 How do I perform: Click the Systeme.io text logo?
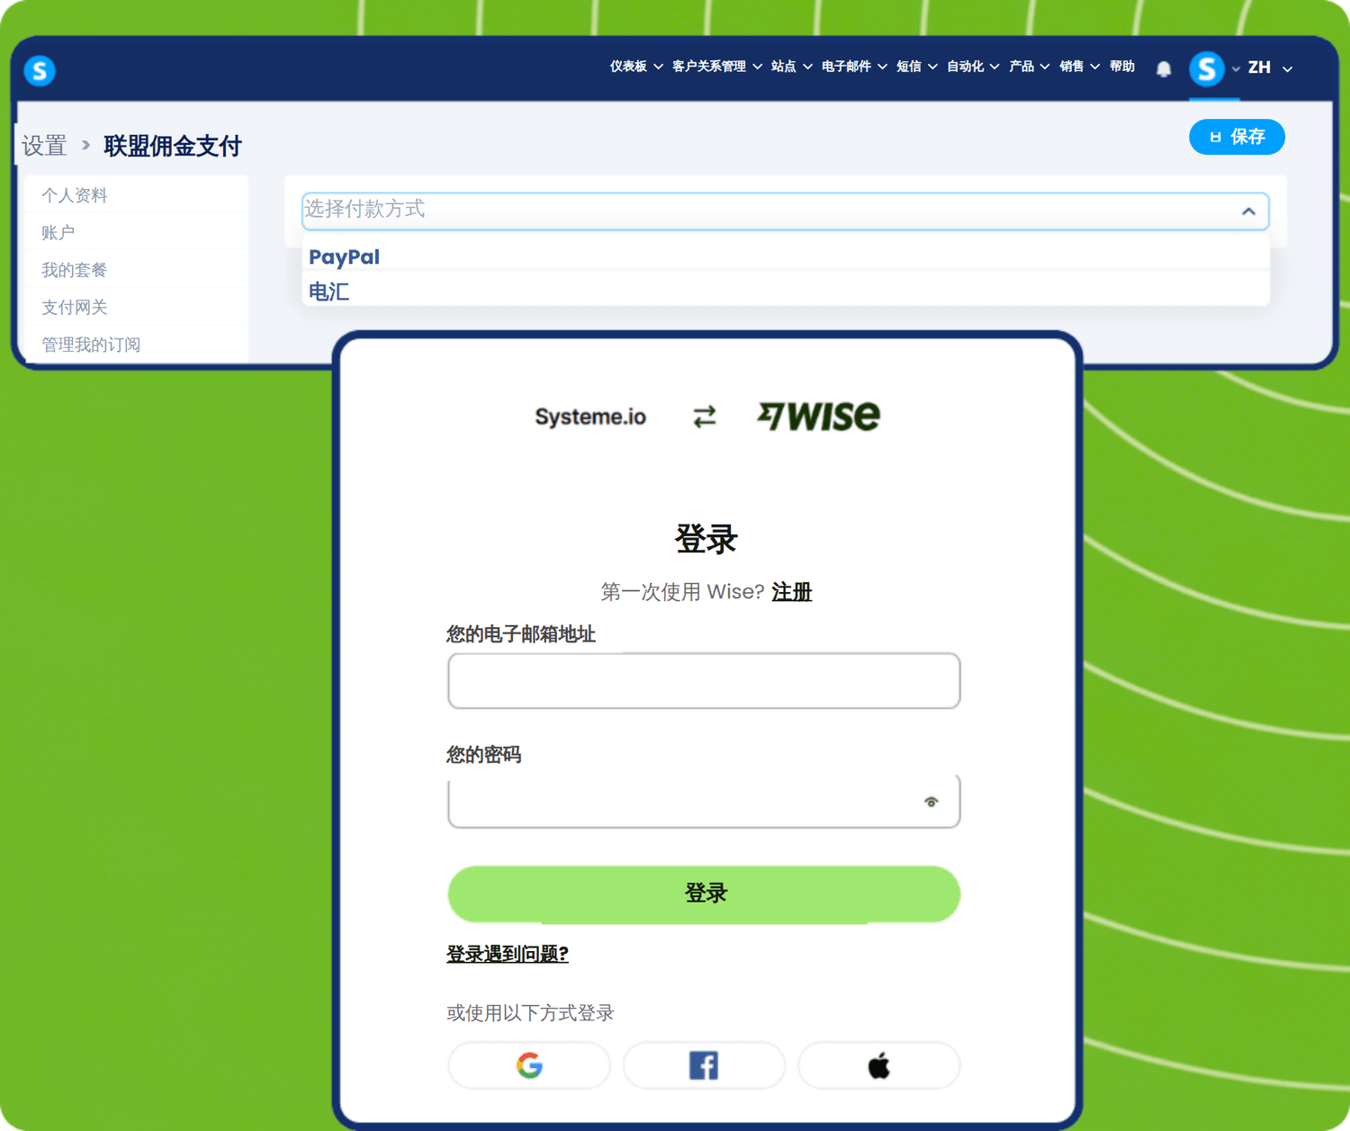(590, 417)
